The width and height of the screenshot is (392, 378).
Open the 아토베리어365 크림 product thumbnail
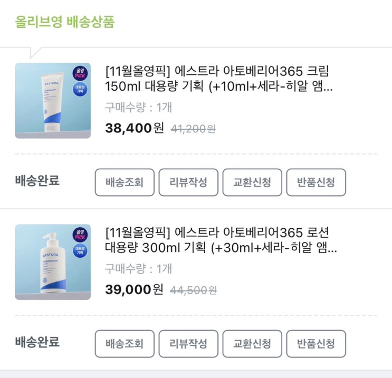tap(52, 101)
